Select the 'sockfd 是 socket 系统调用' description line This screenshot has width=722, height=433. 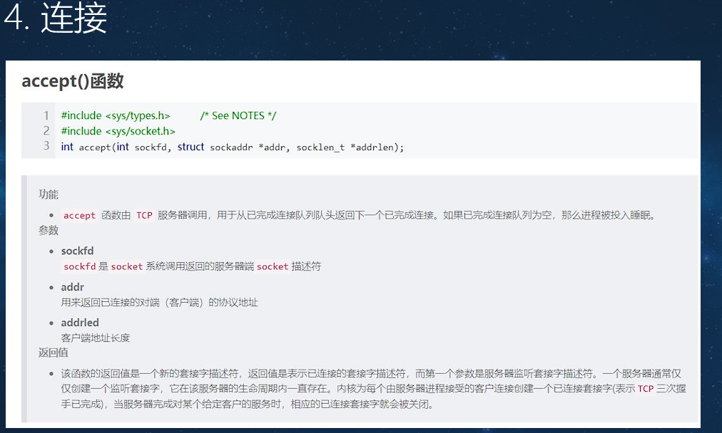191,266
